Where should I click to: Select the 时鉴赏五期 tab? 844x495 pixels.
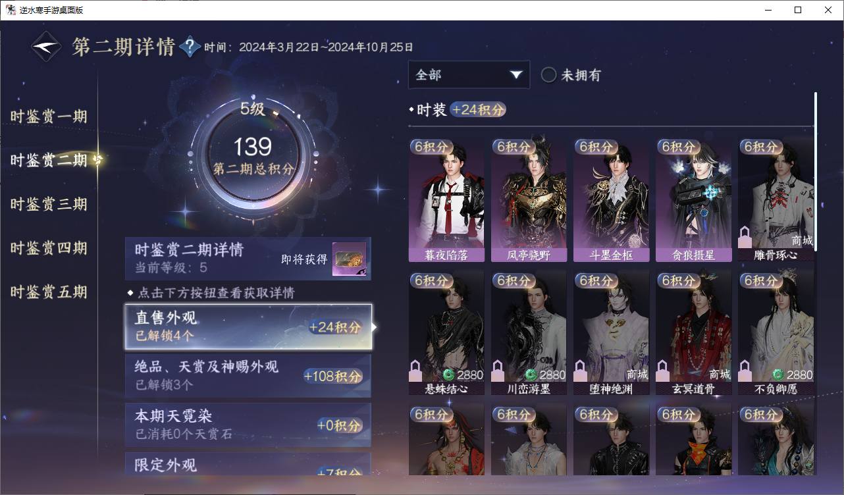(x=49, y=292)
